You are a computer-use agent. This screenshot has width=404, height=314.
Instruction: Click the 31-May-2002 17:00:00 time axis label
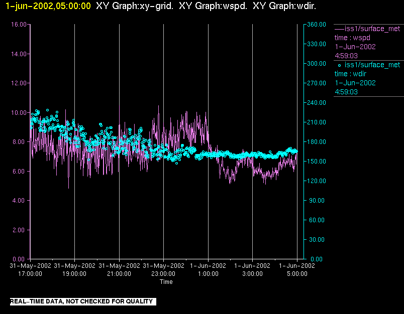[x=30, y=269]
